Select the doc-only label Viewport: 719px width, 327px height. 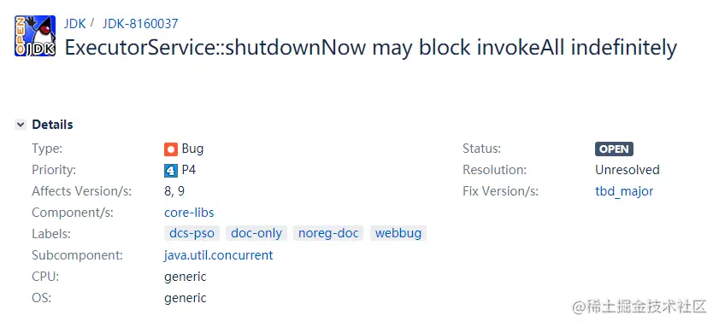256,233
